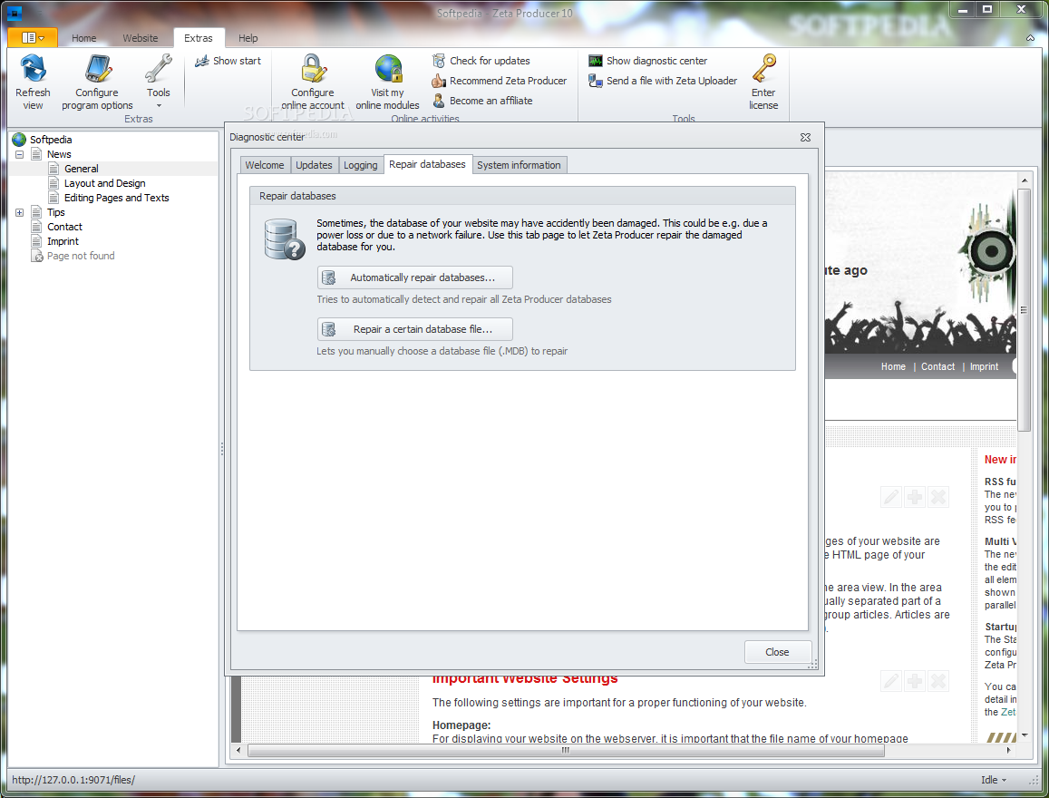The image size is (1049, 798).
Task: Click the X delete icon near top article
Action: (938, 497)
